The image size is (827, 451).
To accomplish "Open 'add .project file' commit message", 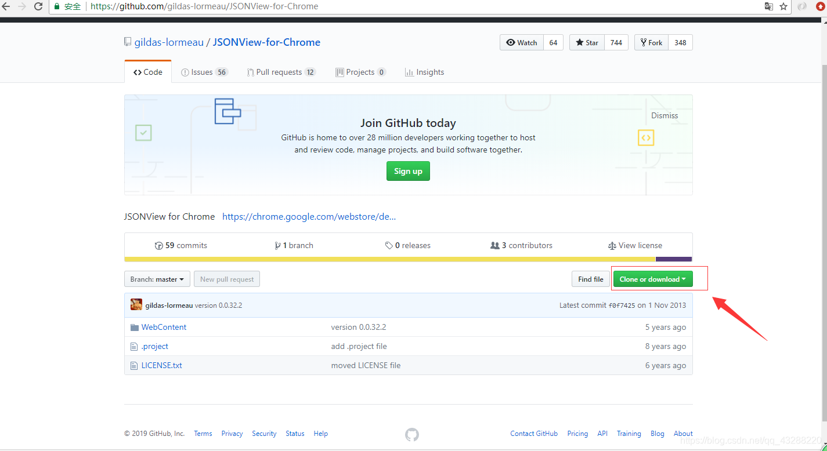I will pos(359,346).
